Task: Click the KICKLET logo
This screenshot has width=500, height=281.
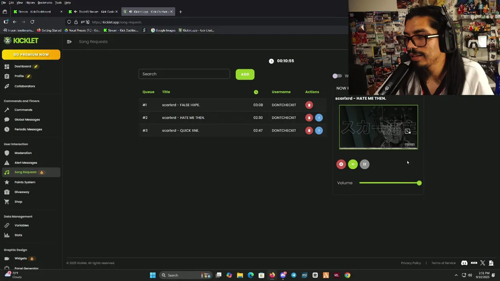Action: 21,41
